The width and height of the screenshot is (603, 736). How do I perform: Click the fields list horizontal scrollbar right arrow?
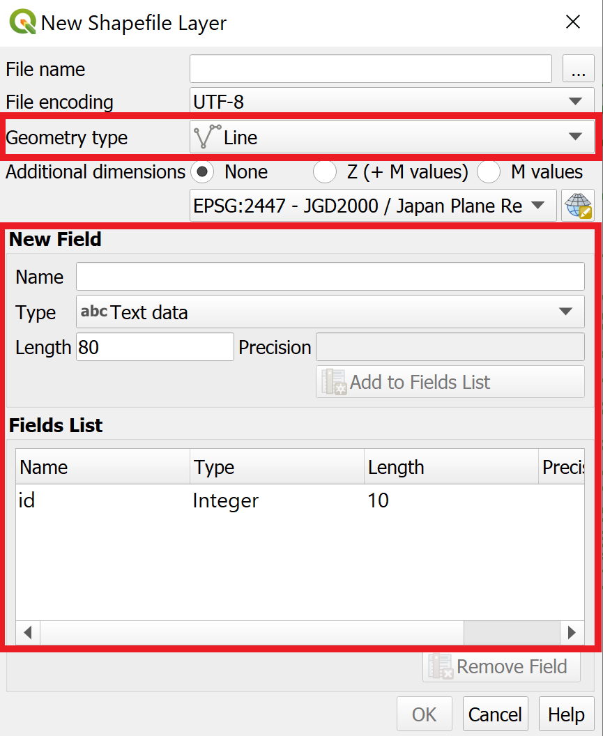click(572, 633)
